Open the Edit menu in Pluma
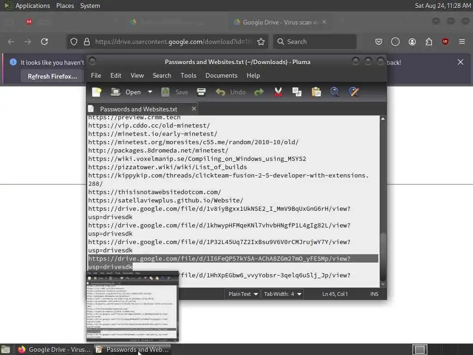This screenshot has height=355, width=473. tap(116, 75)
